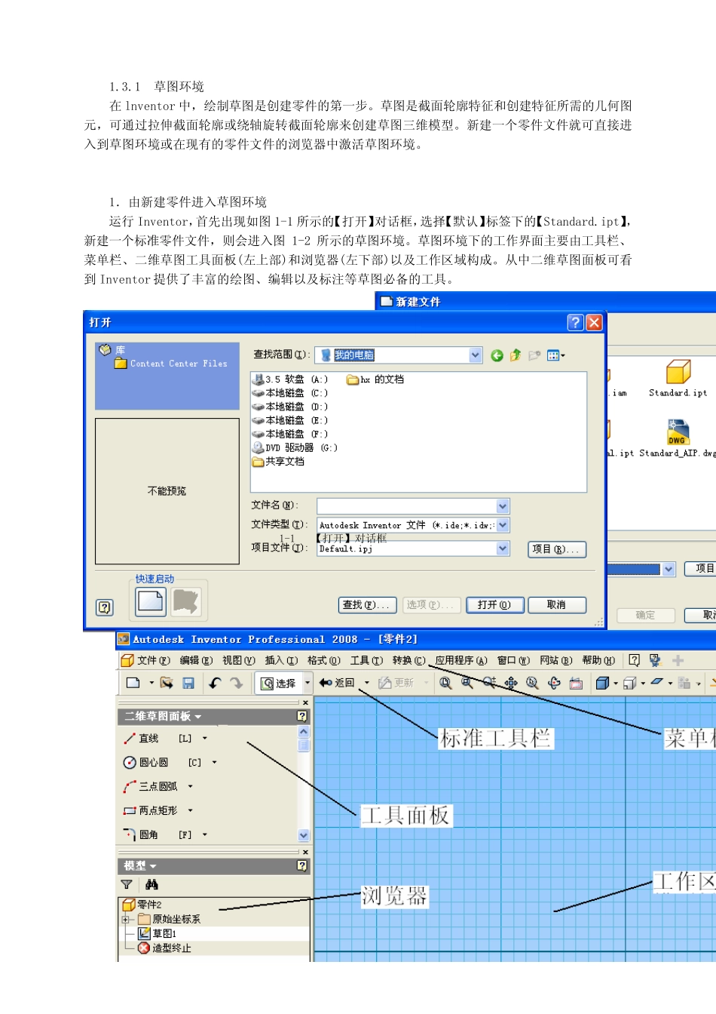Click the sketch panel help question icon
This screenshot has width=716, height=1014.
(x=302, y=716)
